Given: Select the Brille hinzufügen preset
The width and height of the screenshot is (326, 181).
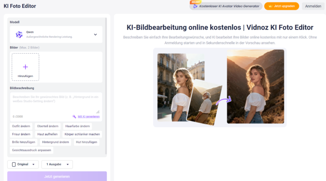Looking at the screenshot, I should point(24,142).
